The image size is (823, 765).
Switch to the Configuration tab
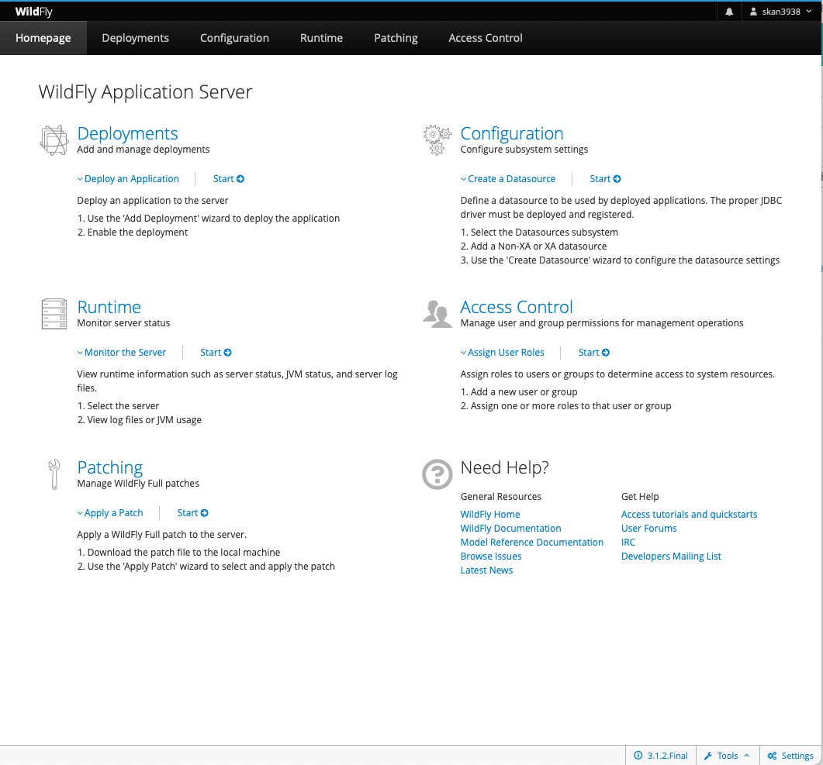(x=234, y=38)
